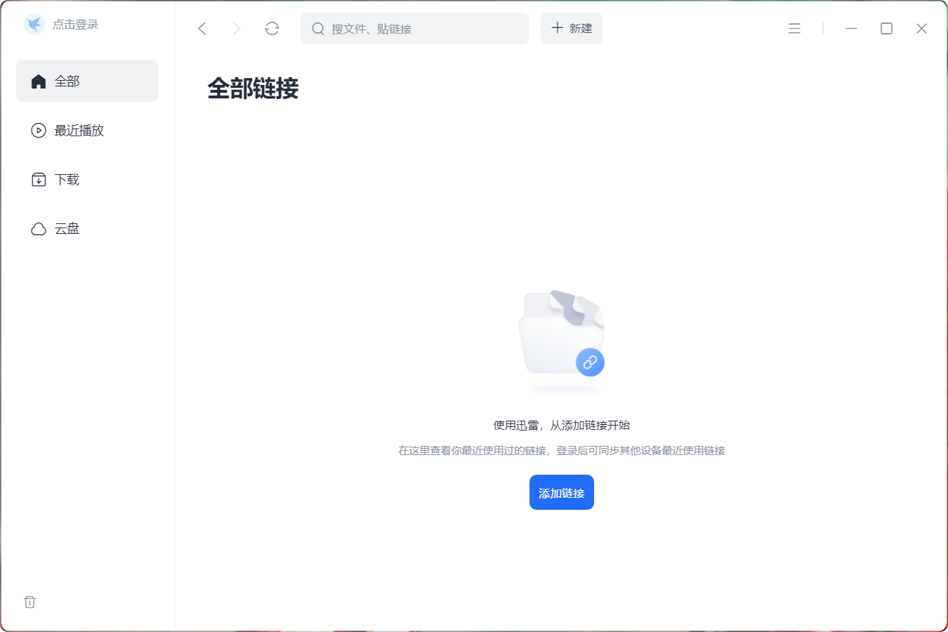Click the Xunlei bird logo avatar
Screen dimensions: 948x632
[34, 25]
